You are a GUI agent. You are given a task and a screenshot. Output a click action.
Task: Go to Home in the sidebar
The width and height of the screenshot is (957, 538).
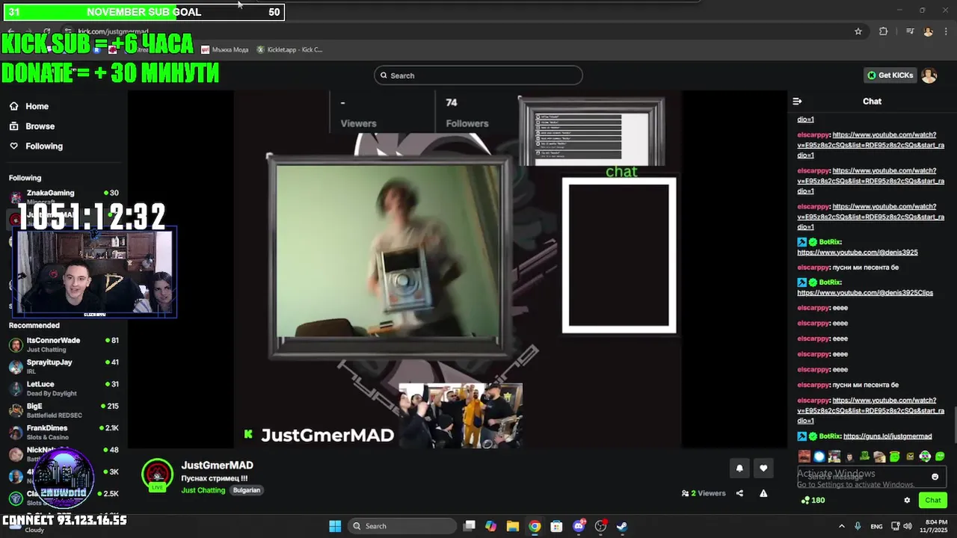click(x=29, y=106)
